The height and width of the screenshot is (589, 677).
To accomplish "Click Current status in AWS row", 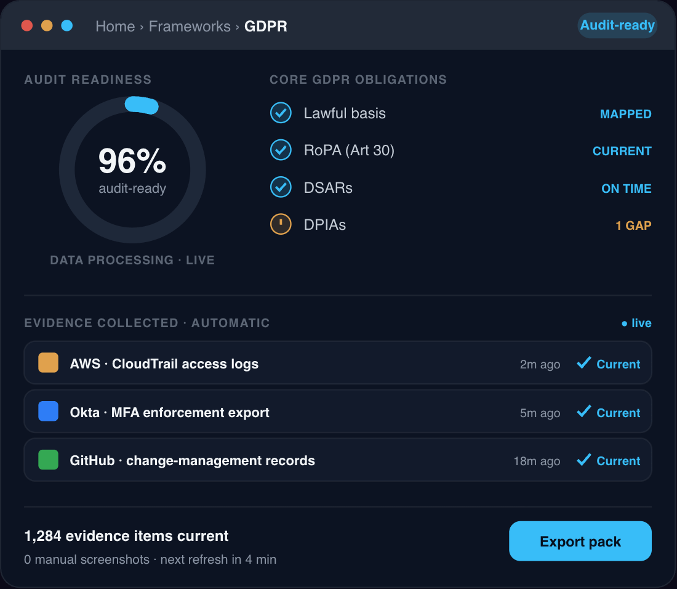I will [x=618, y=364].
